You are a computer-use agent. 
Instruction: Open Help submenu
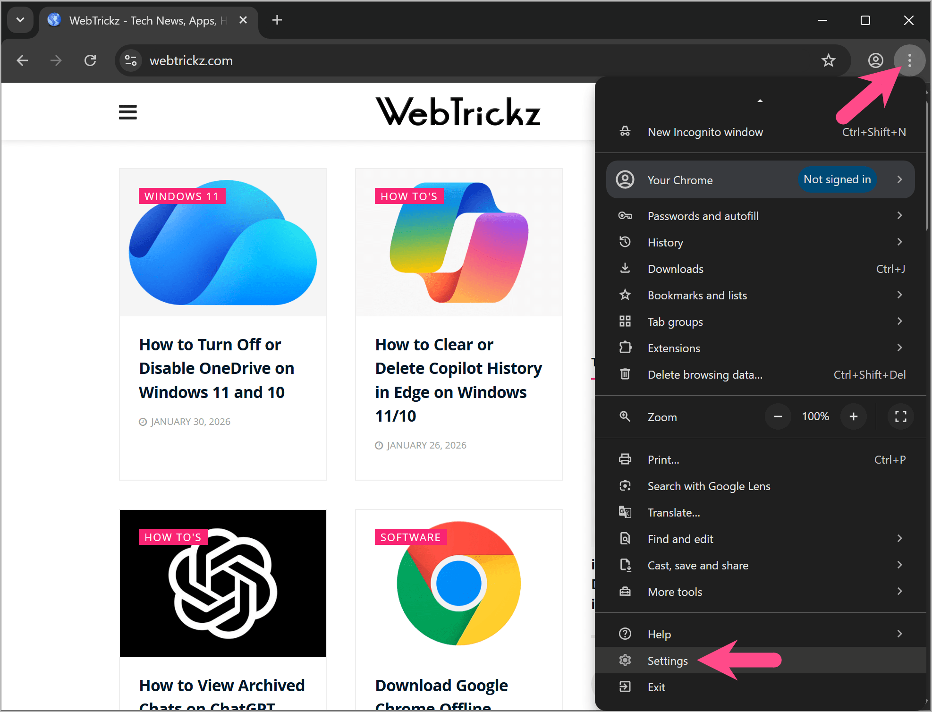(760, 634)
